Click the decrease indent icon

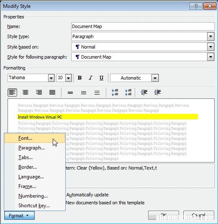pyautogui.click(x=144, y=93)
